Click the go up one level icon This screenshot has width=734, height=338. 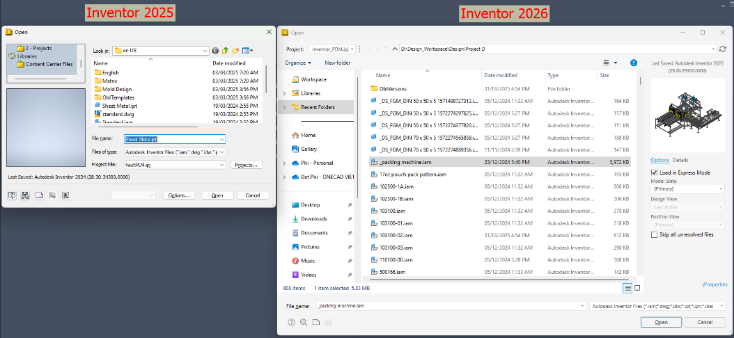(x=225, y=51)
